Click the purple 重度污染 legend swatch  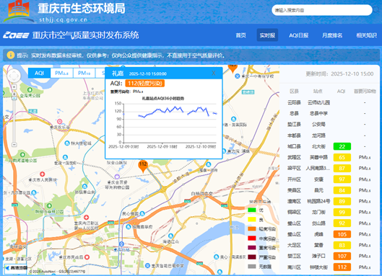tap(252, 248)
